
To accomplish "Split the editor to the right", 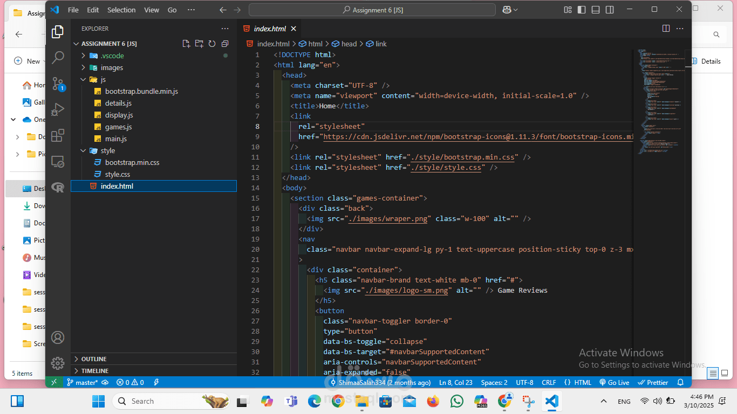I will point(666,29).
